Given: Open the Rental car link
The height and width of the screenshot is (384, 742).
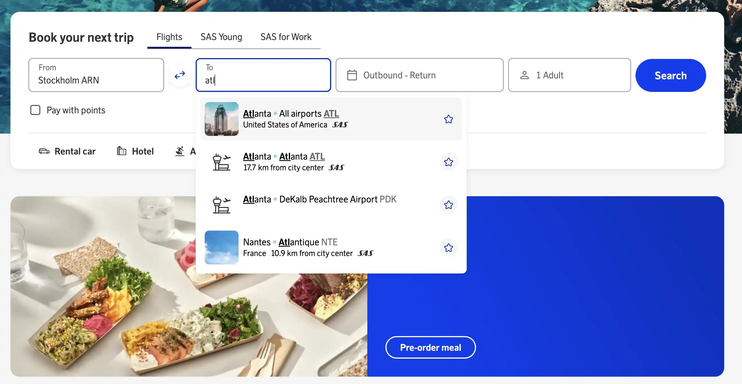Looking at the screenshot, I should [x=67, y=151].
